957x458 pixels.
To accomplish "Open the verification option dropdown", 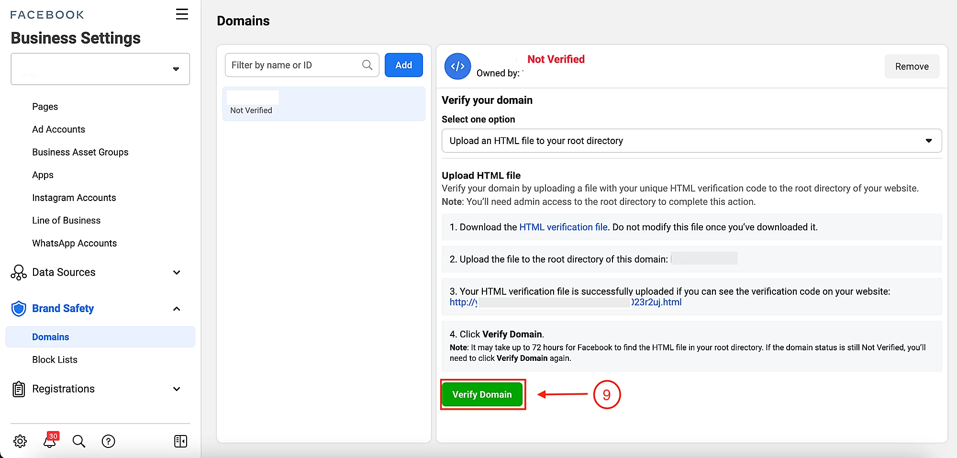I will point(692,141).
